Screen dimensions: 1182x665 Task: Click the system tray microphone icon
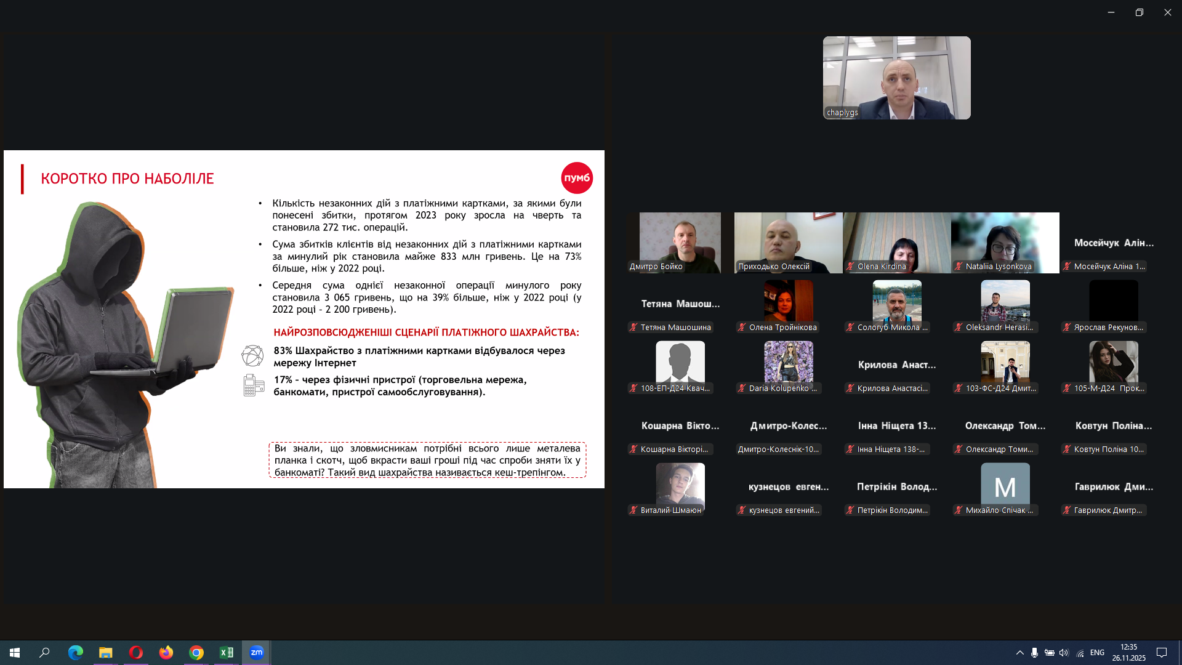(x=1034, y=653)
